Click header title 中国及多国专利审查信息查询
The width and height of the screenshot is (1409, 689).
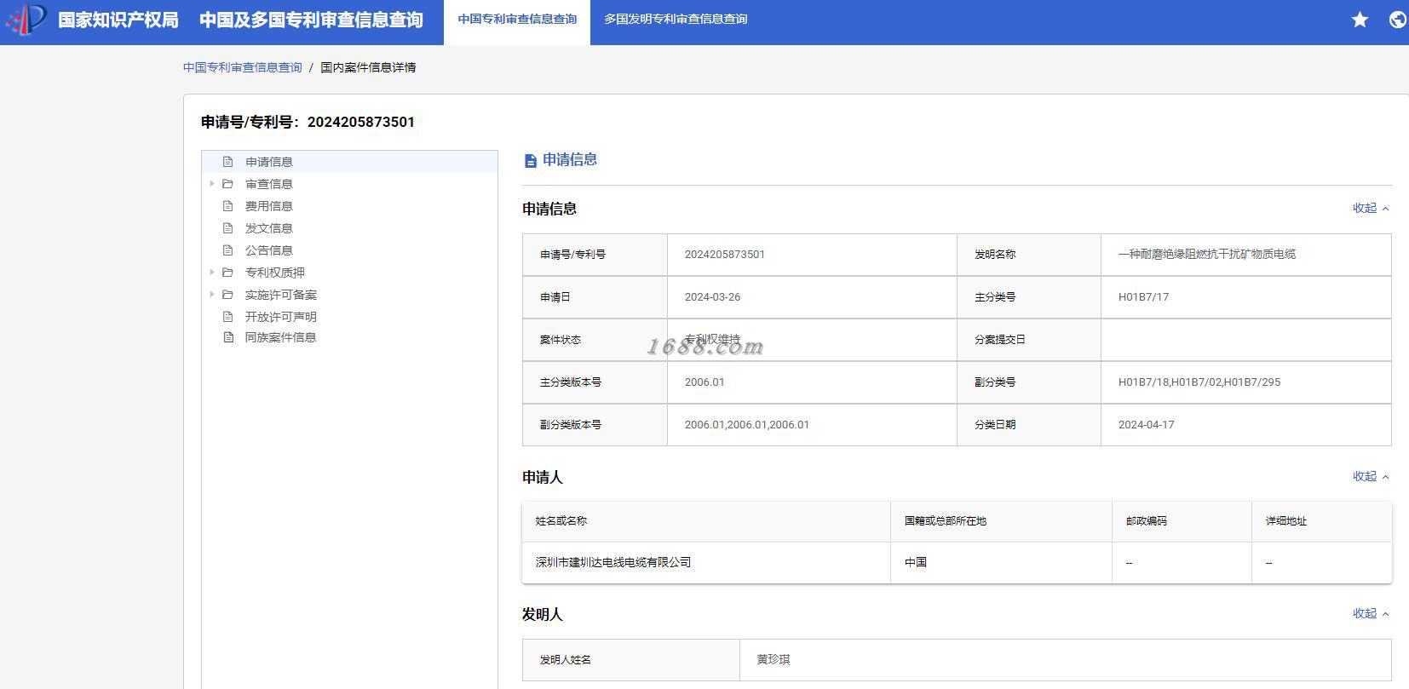tap(311, 20)
